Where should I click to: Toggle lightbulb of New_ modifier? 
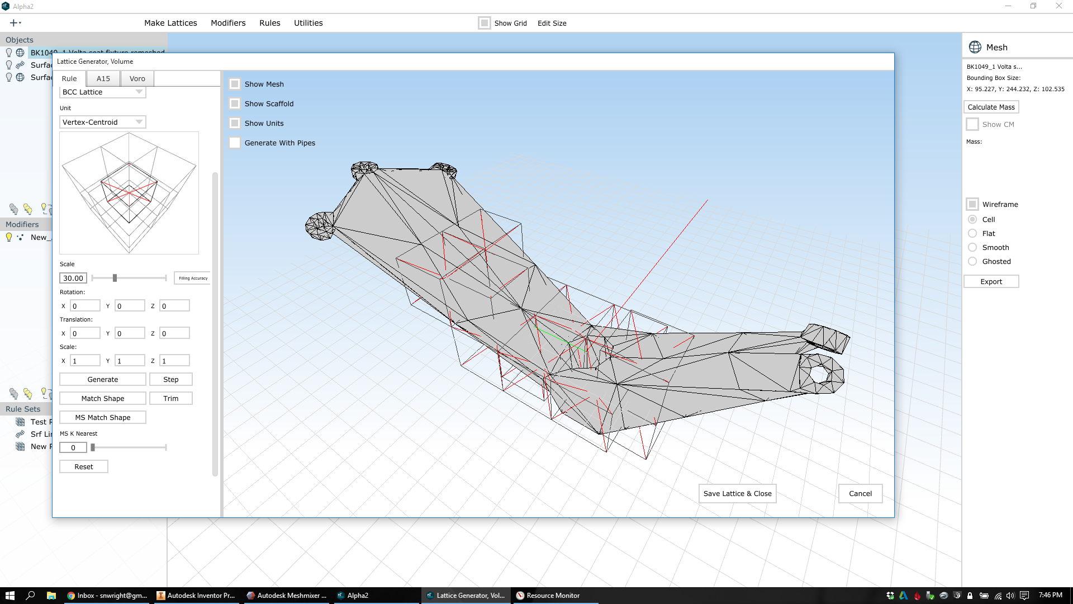[9, 237]
